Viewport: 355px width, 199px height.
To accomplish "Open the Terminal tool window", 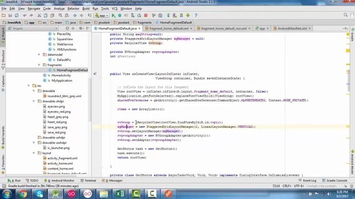I will pos(88,181).
